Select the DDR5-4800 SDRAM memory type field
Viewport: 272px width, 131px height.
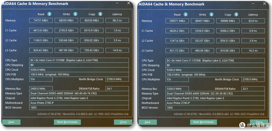(79, 93)
